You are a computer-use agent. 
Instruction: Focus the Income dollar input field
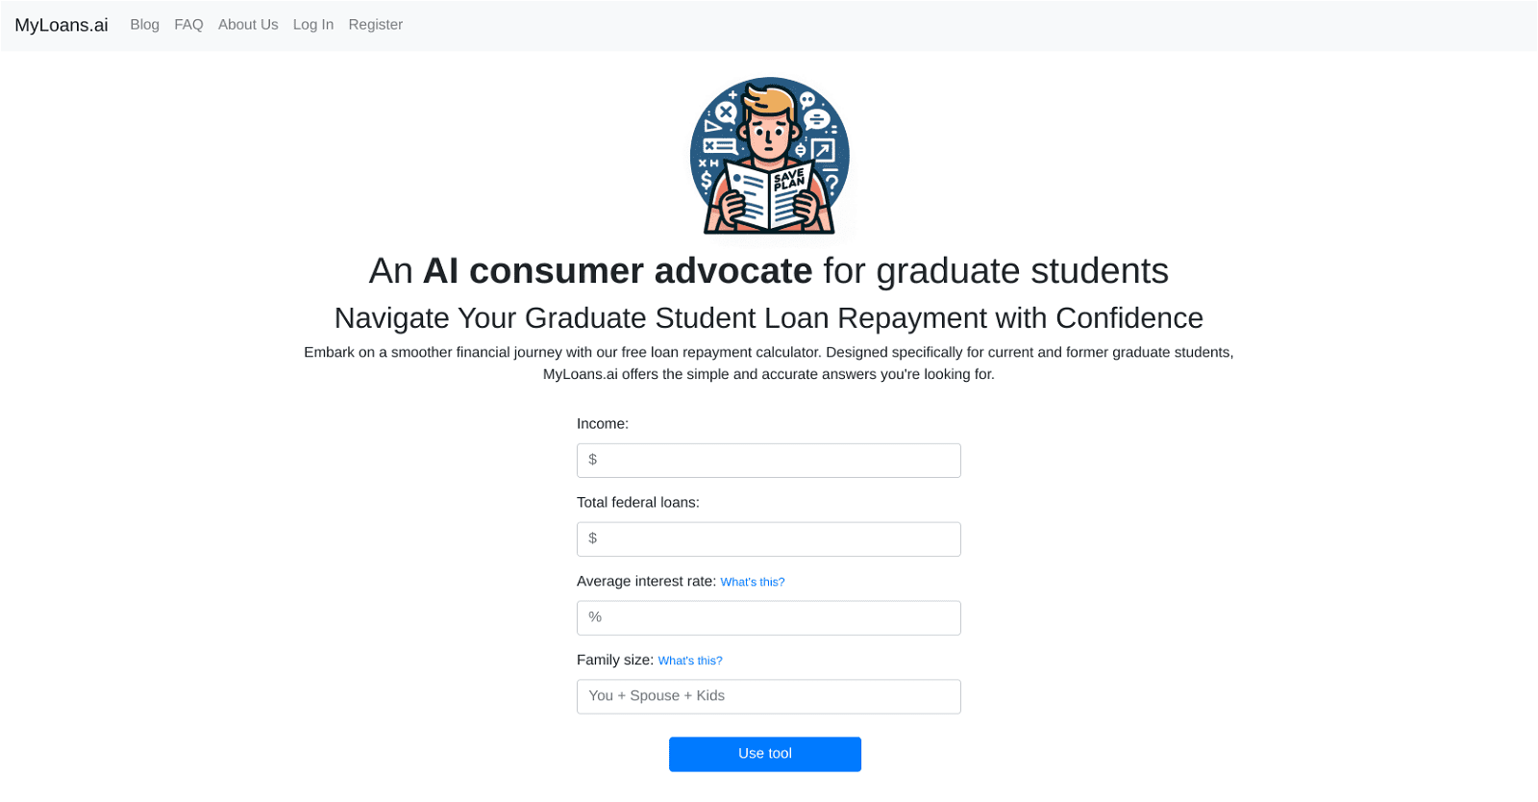click(769, 461)
